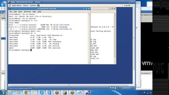Open the red pen app on the taskbar
The width and height of the screenshot is (169, 95).
coord(87,93)
